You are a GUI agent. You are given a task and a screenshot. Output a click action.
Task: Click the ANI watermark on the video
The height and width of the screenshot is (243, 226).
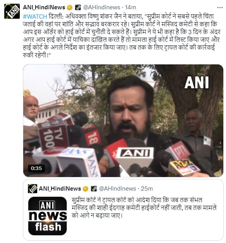tap(197, 82)
